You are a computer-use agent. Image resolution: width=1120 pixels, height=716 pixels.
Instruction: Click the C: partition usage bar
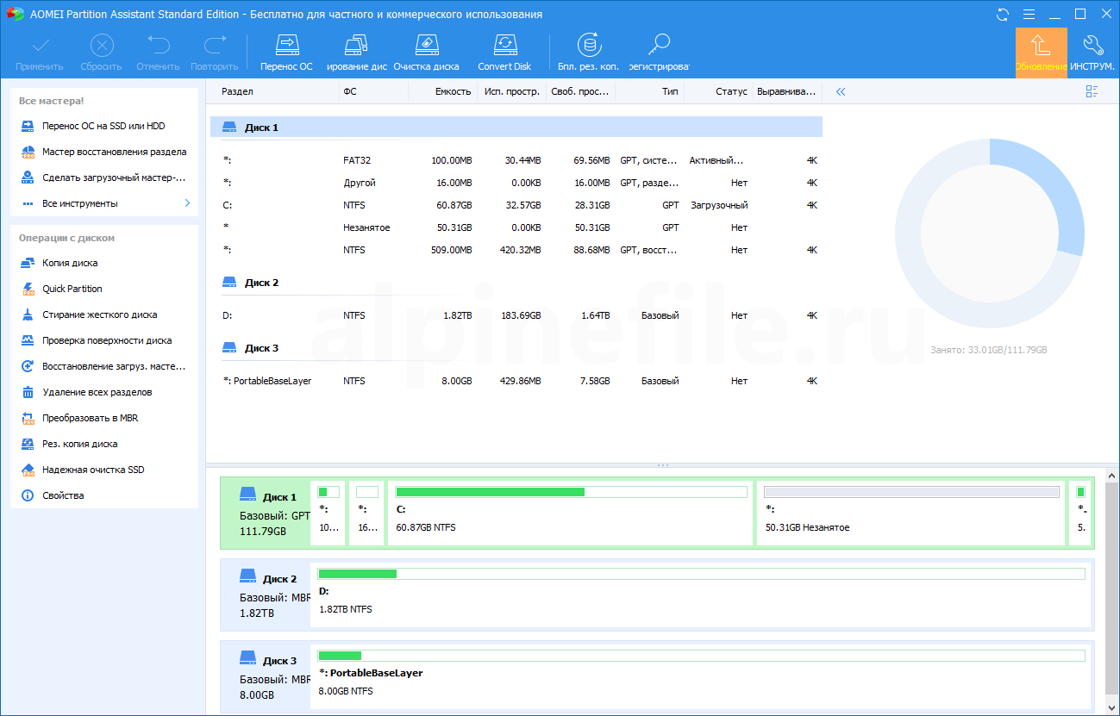(x=571, y=492)
